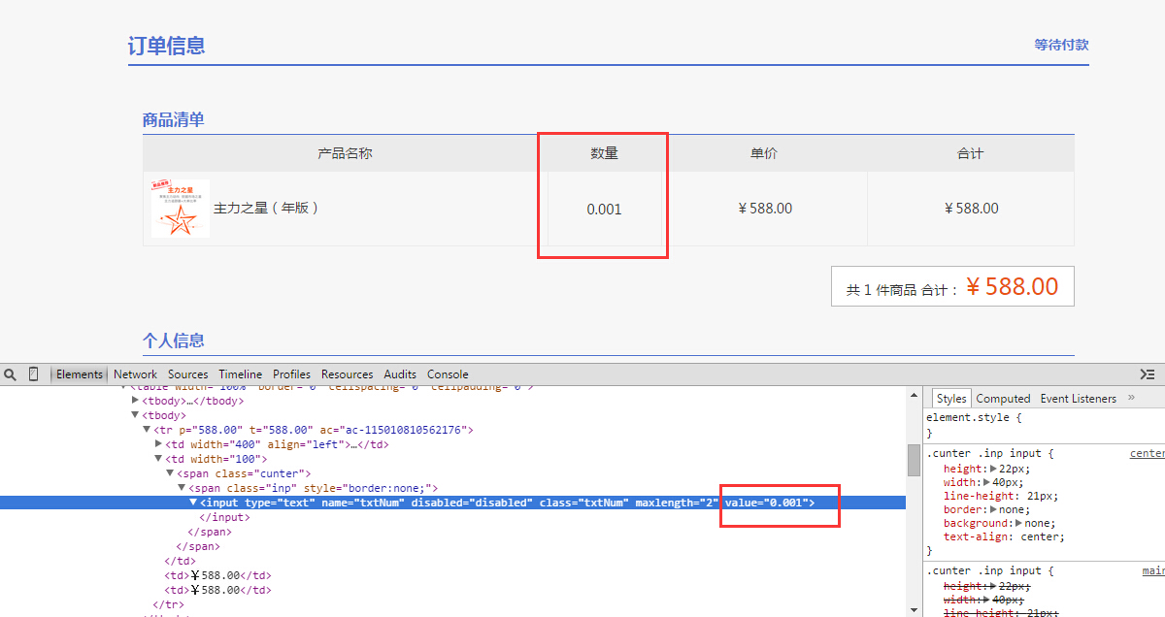Click the 单价 column header
Viewport: 1165px width, 617px height.
point(764,153)
